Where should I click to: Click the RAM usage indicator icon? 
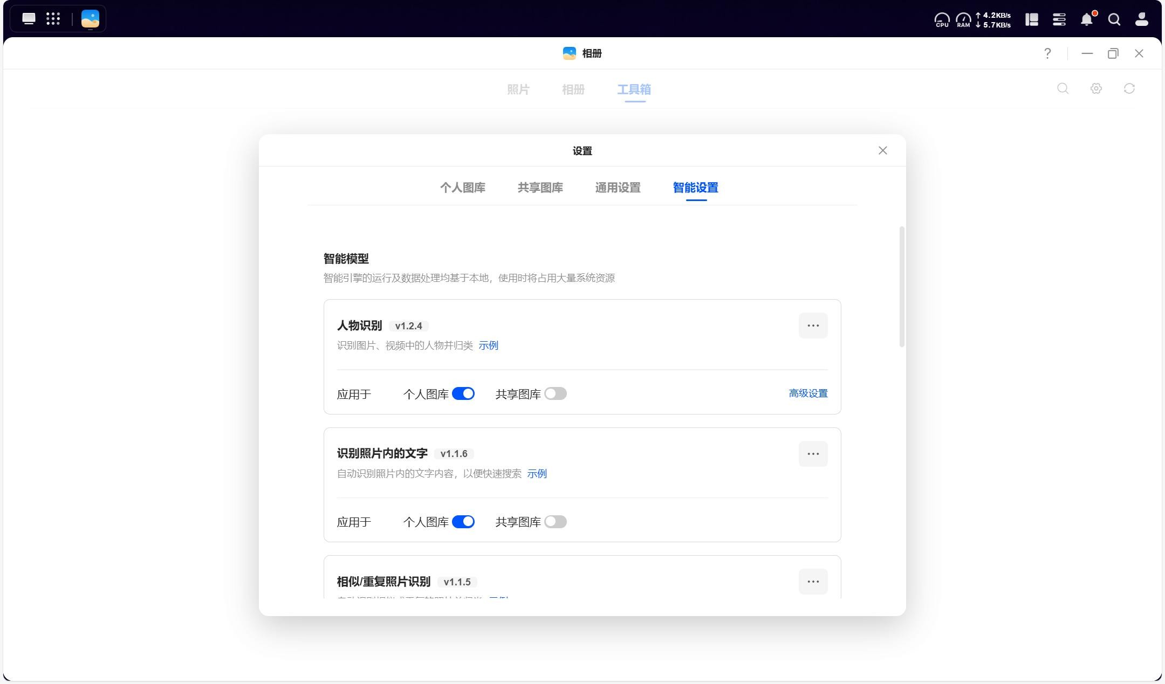coord(963,20)
